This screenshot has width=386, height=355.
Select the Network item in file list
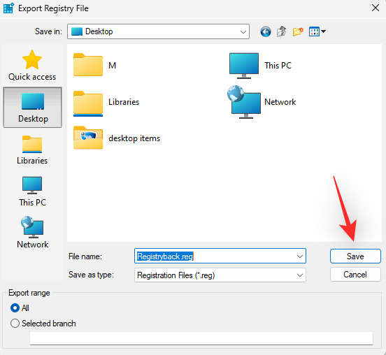tap(262, 102)
